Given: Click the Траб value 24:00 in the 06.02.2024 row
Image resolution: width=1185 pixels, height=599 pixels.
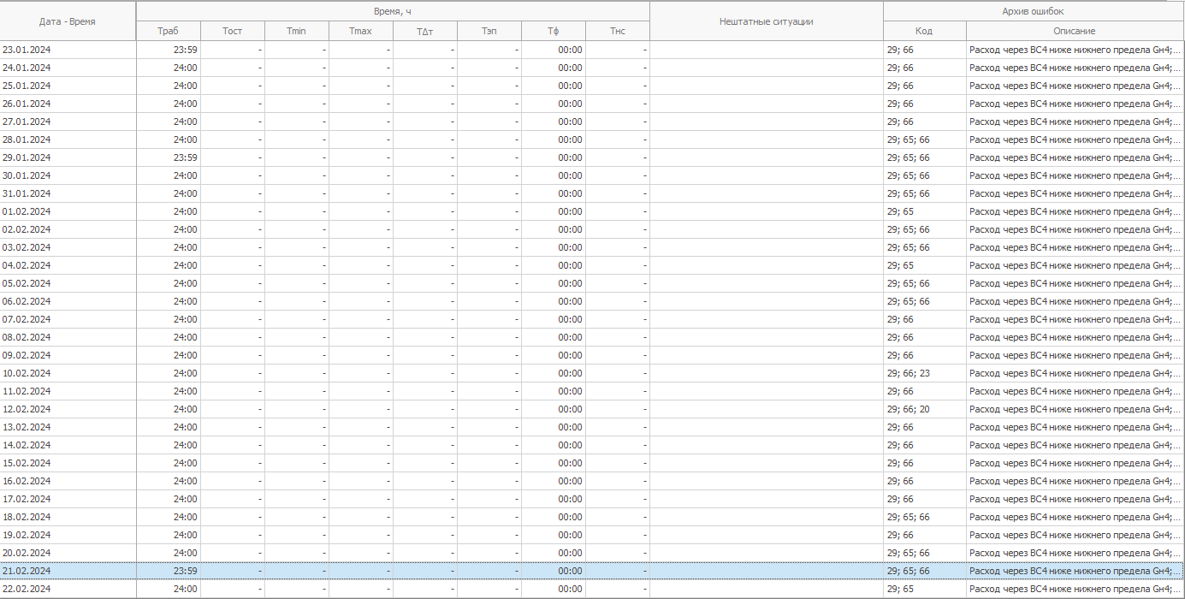Looking at the screenshot, I should click(x=169, y=301).
